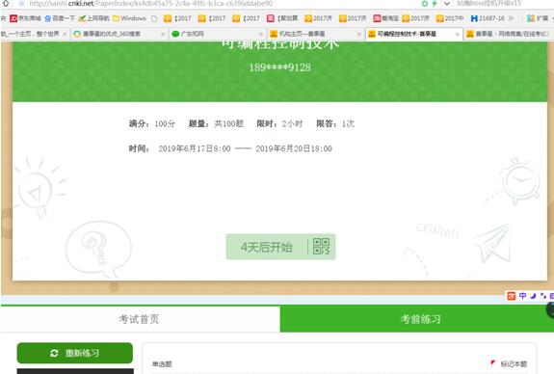Viewport: 554px width, 374px height.
Task: Click the red flag 标记本题 icon
Action: (x=492, y=363)
